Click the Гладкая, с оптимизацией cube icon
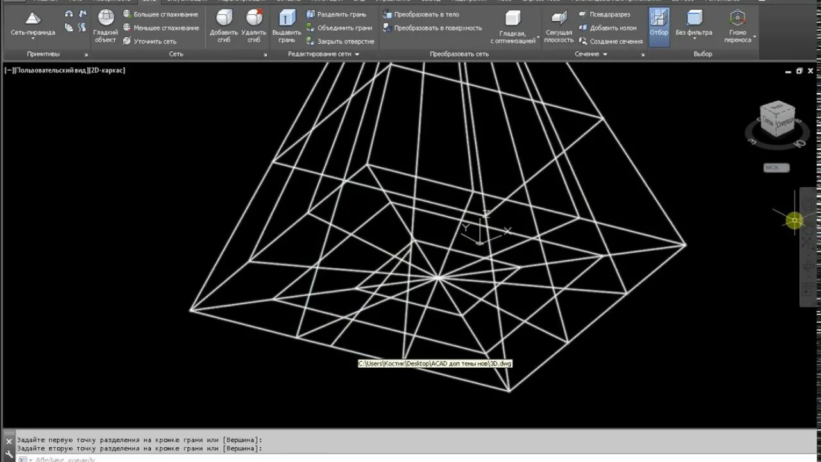The height and width of the screenshot is (462, 821). coord(512,19)
